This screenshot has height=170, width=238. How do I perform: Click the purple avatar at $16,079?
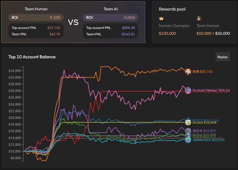coord(188,131)
